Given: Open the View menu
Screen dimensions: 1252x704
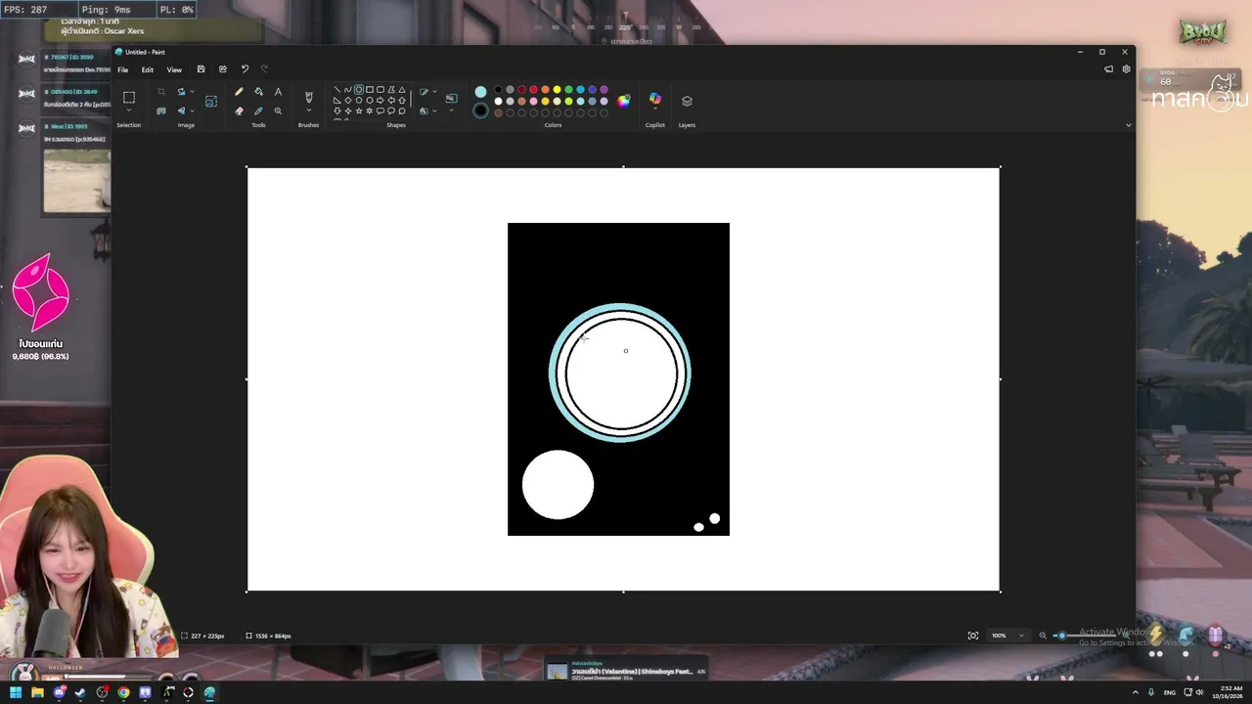Looking at the screenshot, I should pos(174,69).
